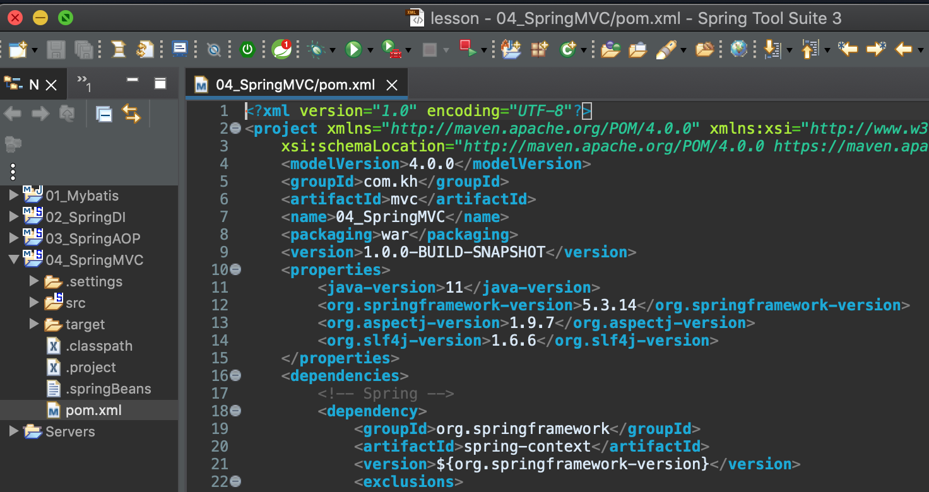This screenshot has height=492, width=929.
Task: Click the Relaunch red-square play icon
Action: (468, 49)
